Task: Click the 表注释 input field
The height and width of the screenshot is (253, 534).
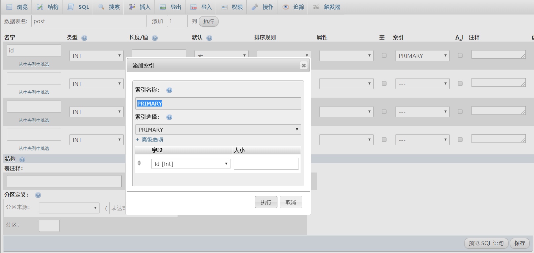Action: (x=64, y=181)
